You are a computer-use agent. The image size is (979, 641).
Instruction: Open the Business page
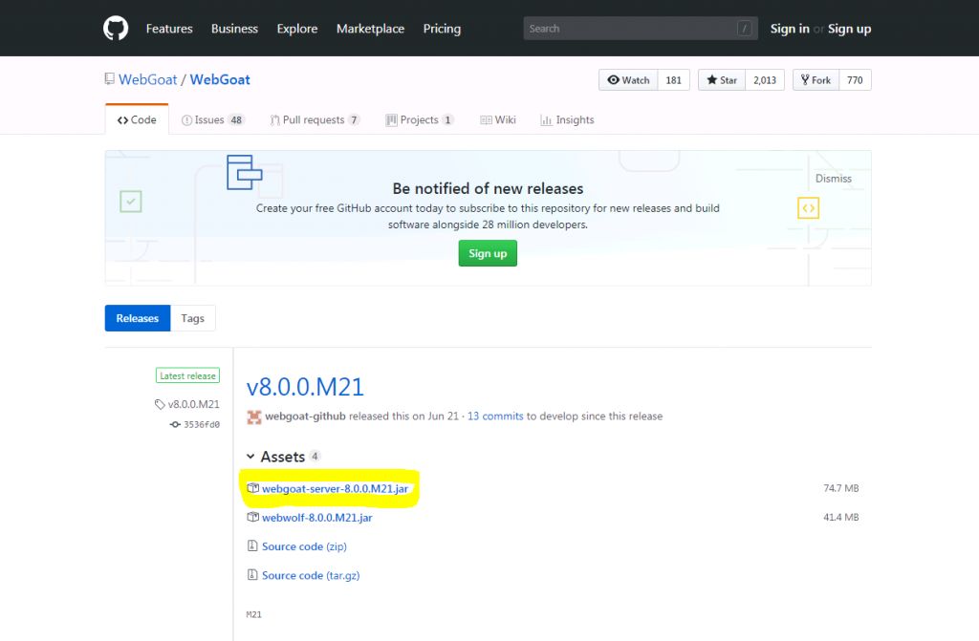pos(234,29)
